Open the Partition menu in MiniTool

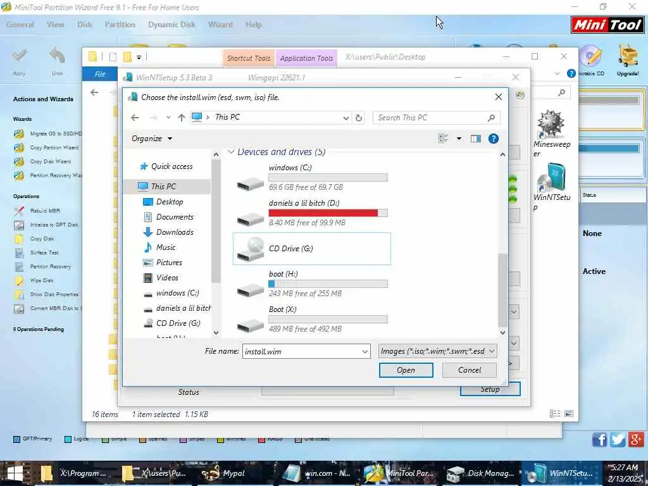tap(120, 25)
